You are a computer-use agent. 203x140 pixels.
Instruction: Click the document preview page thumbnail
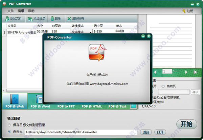(x=171, y=41)
